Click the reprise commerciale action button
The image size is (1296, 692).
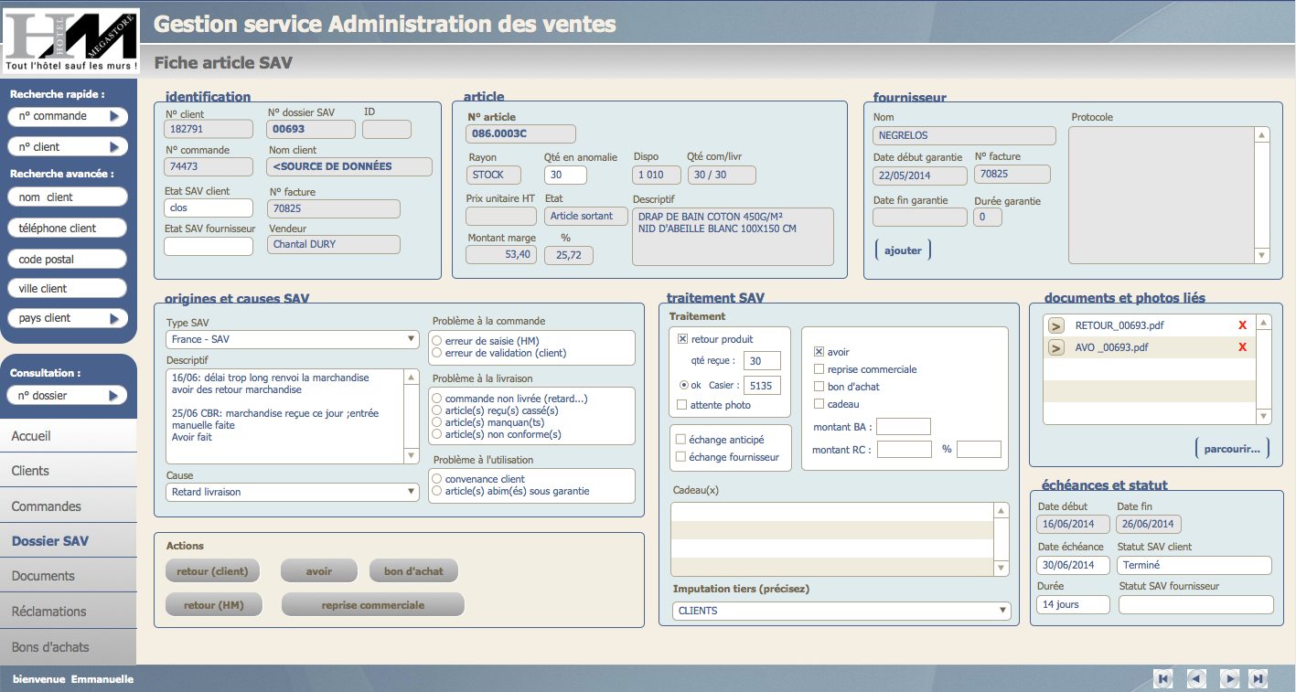(372, 605)
